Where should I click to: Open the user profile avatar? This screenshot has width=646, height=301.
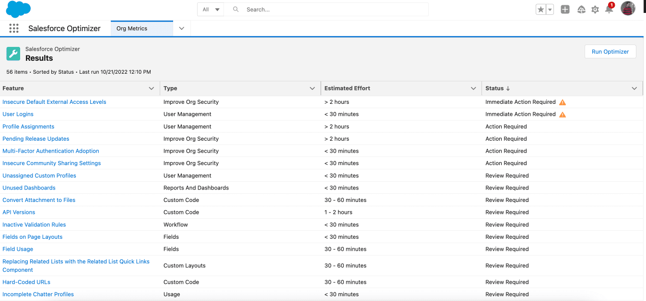pyautogui.click(x=628, y=8)
